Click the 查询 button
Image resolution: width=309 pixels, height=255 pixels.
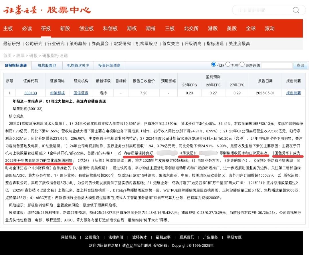click(x=300, y=66)
